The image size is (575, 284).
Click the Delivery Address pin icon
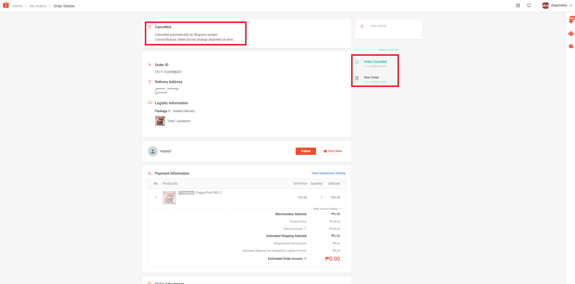click(x=150, y=82)
